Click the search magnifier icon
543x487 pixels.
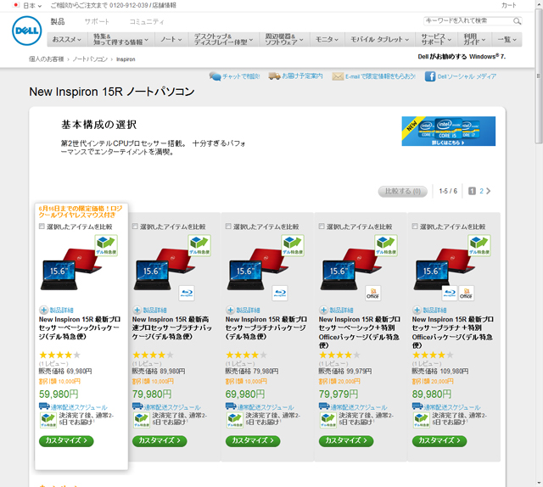(517, 21)
